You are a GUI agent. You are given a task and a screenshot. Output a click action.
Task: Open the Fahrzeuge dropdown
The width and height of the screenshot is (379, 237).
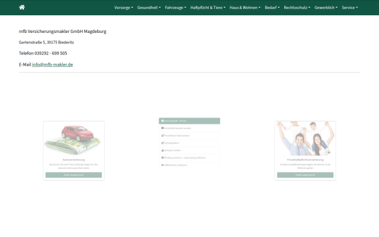pyautogui.click(x=176, y=8)
